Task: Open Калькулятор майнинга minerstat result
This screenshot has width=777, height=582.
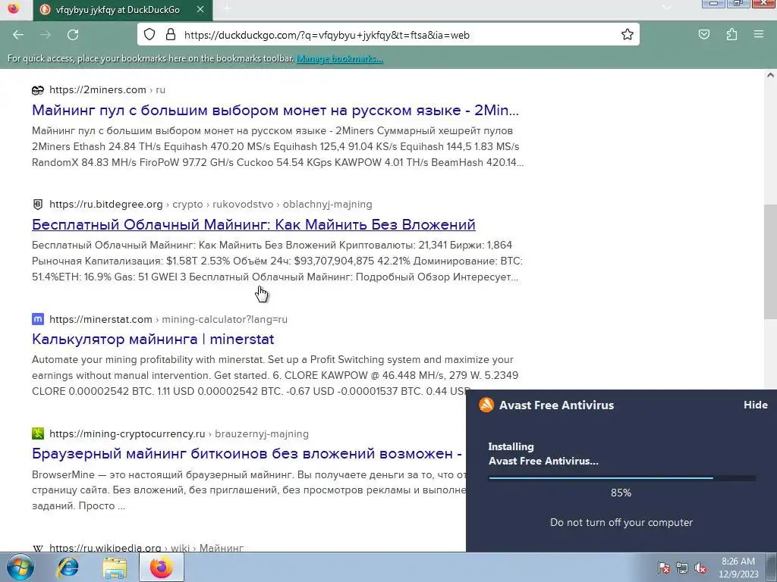Action: (x=153, y=339)
